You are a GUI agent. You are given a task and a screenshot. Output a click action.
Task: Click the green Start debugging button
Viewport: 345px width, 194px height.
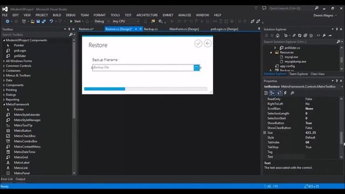(x=75, y=22)
